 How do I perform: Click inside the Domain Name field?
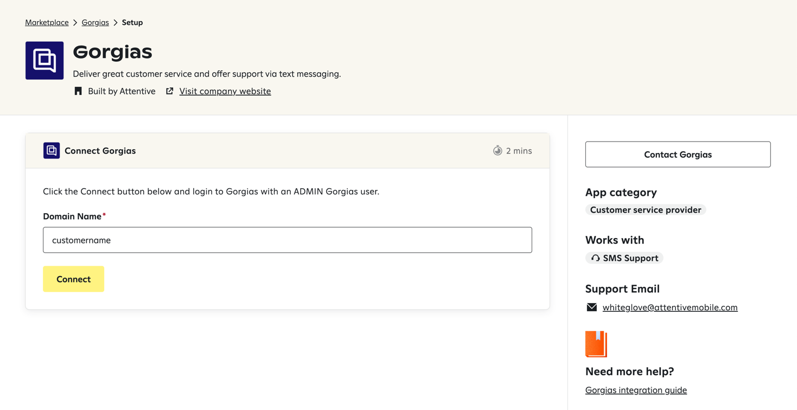pyautogui.click(x=287, y=240)
